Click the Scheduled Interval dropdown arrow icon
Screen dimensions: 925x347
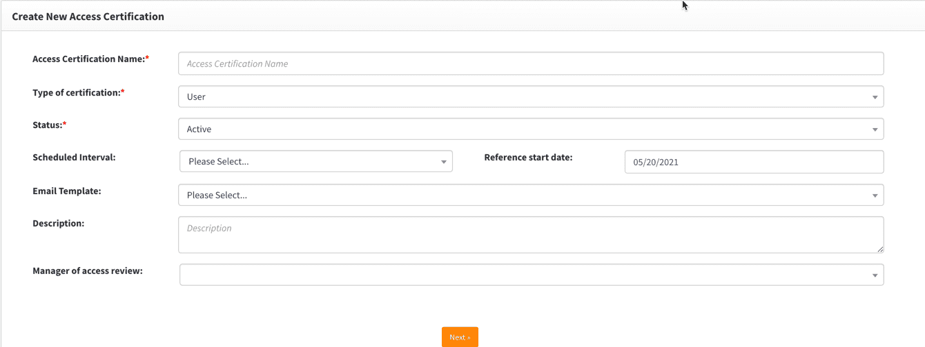point(444,162)
